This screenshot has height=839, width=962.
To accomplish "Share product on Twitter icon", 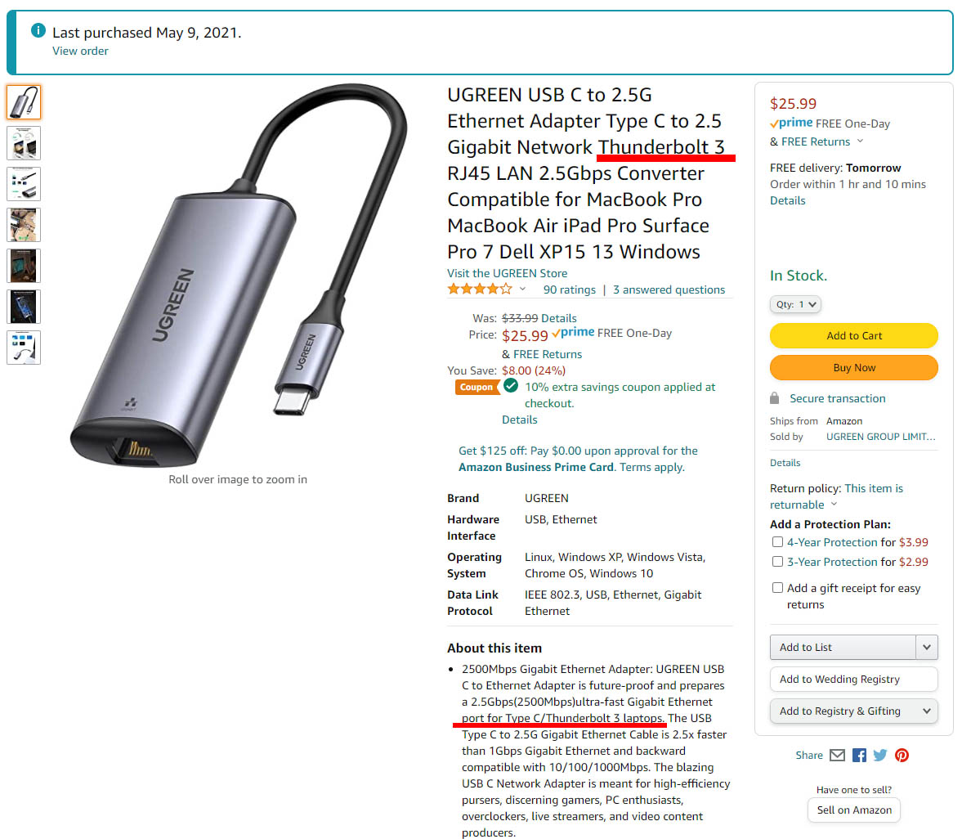I will click(879, 755).
